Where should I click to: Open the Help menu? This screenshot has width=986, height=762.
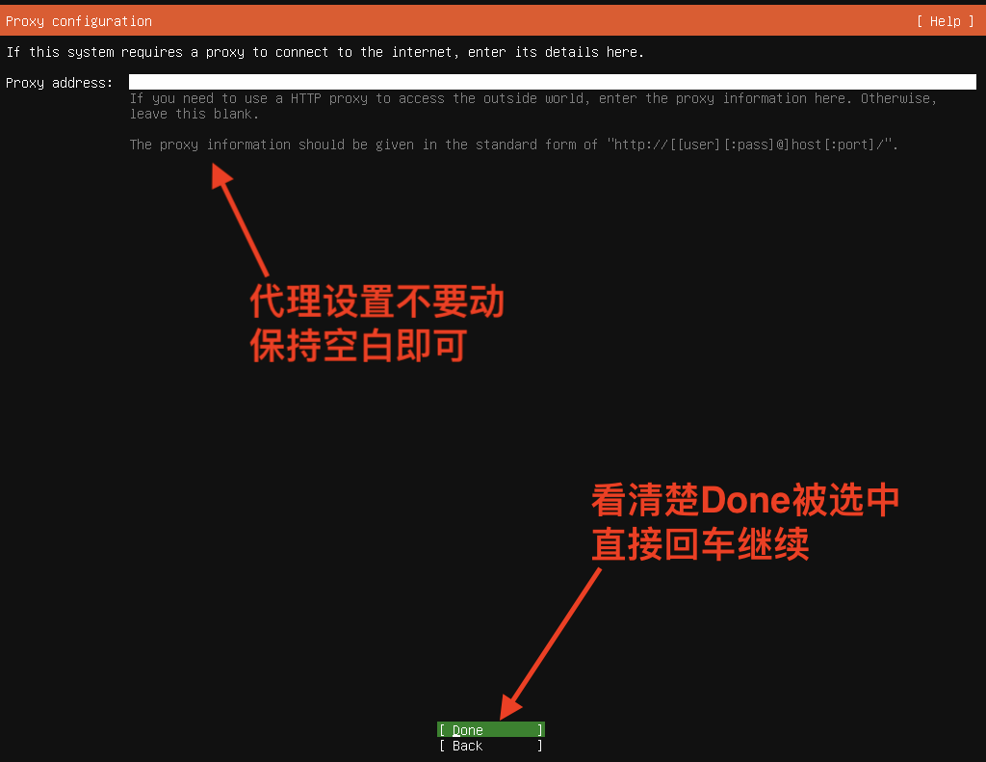[x=945, y=21]
